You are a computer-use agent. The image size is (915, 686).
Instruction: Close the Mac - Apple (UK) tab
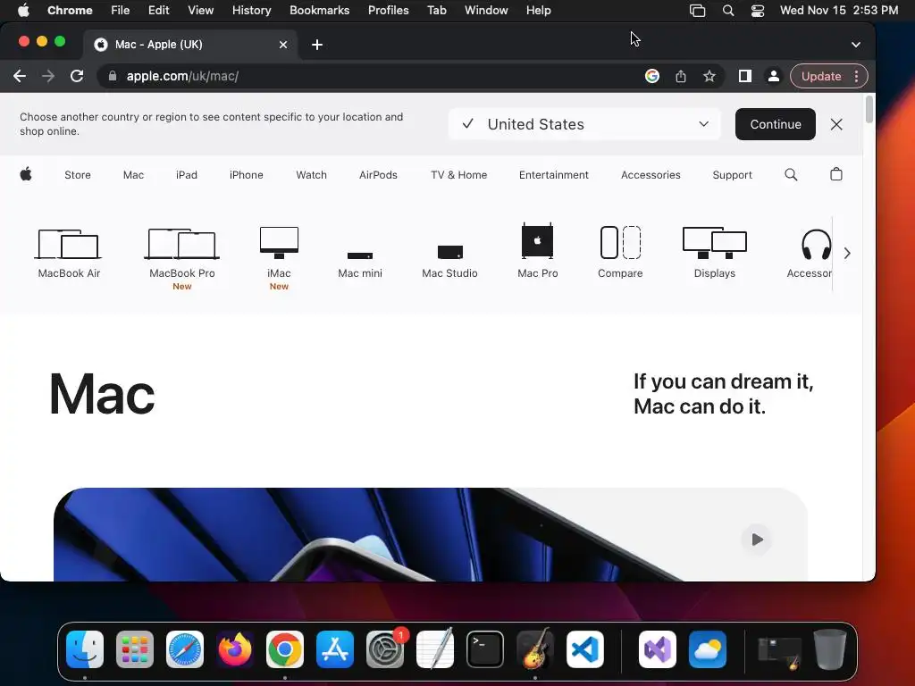283,45
